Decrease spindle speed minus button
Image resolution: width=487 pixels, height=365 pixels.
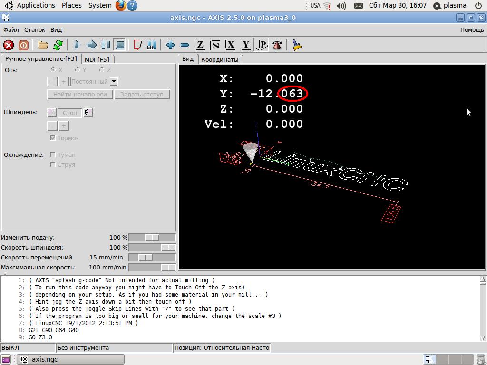tap(52, 125)
